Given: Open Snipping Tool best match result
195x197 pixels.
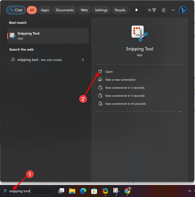Looking at the screenshot, I should tap(48, 36).
